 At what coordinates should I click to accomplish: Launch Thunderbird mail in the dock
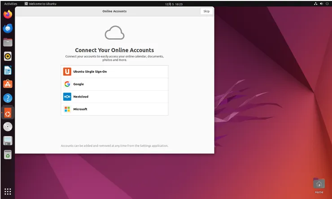pyautogui.click(x=8, y=28)
